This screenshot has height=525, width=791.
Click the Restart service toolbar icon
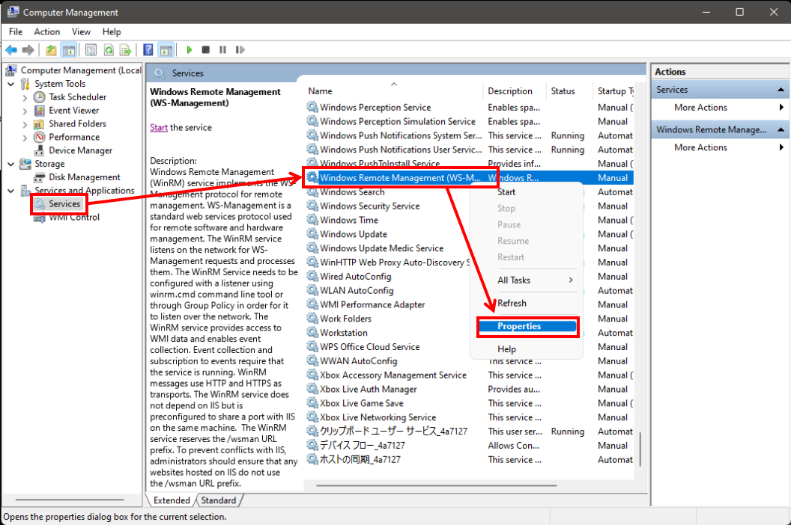240,49
